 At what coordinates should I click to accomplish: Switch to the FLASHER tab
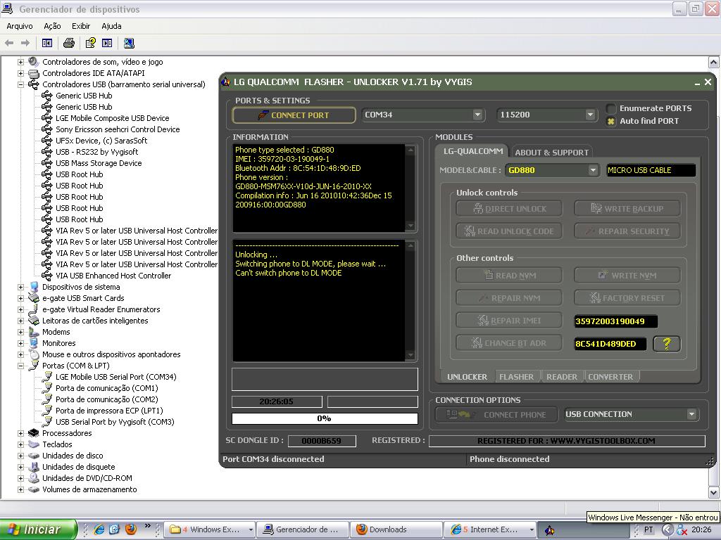point(516,377)
